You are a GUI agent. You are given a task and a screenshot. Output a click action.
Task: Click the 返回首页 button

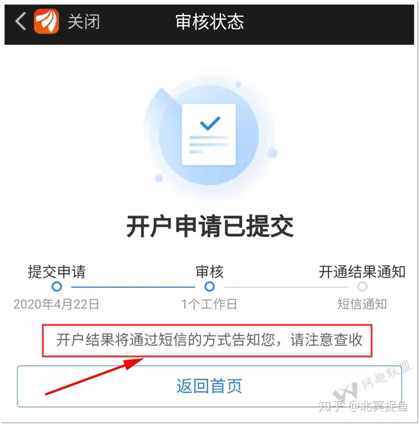coord(210,386)
